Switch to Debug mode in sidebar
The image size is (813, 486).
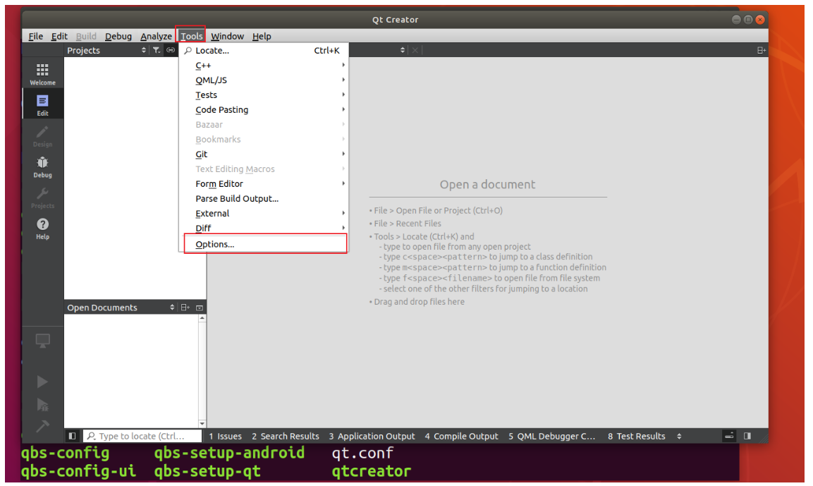42,167
